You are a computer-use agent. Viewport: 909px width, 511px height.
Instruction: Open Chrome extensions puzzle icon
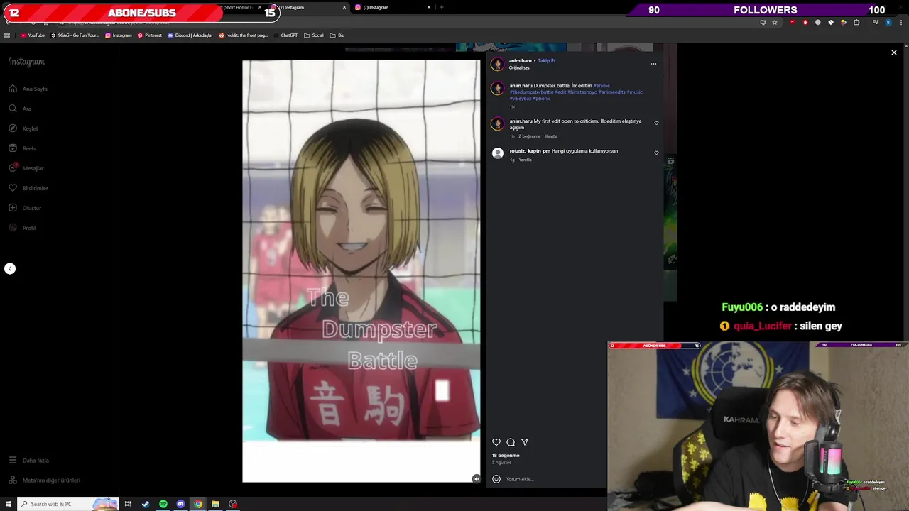[x=856, y=22]
